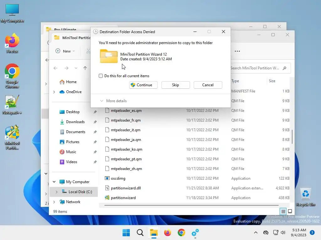Click the pin icon next to Downloads
The height and width of the screenshot is (240, 321).
(x=95, y=122)
